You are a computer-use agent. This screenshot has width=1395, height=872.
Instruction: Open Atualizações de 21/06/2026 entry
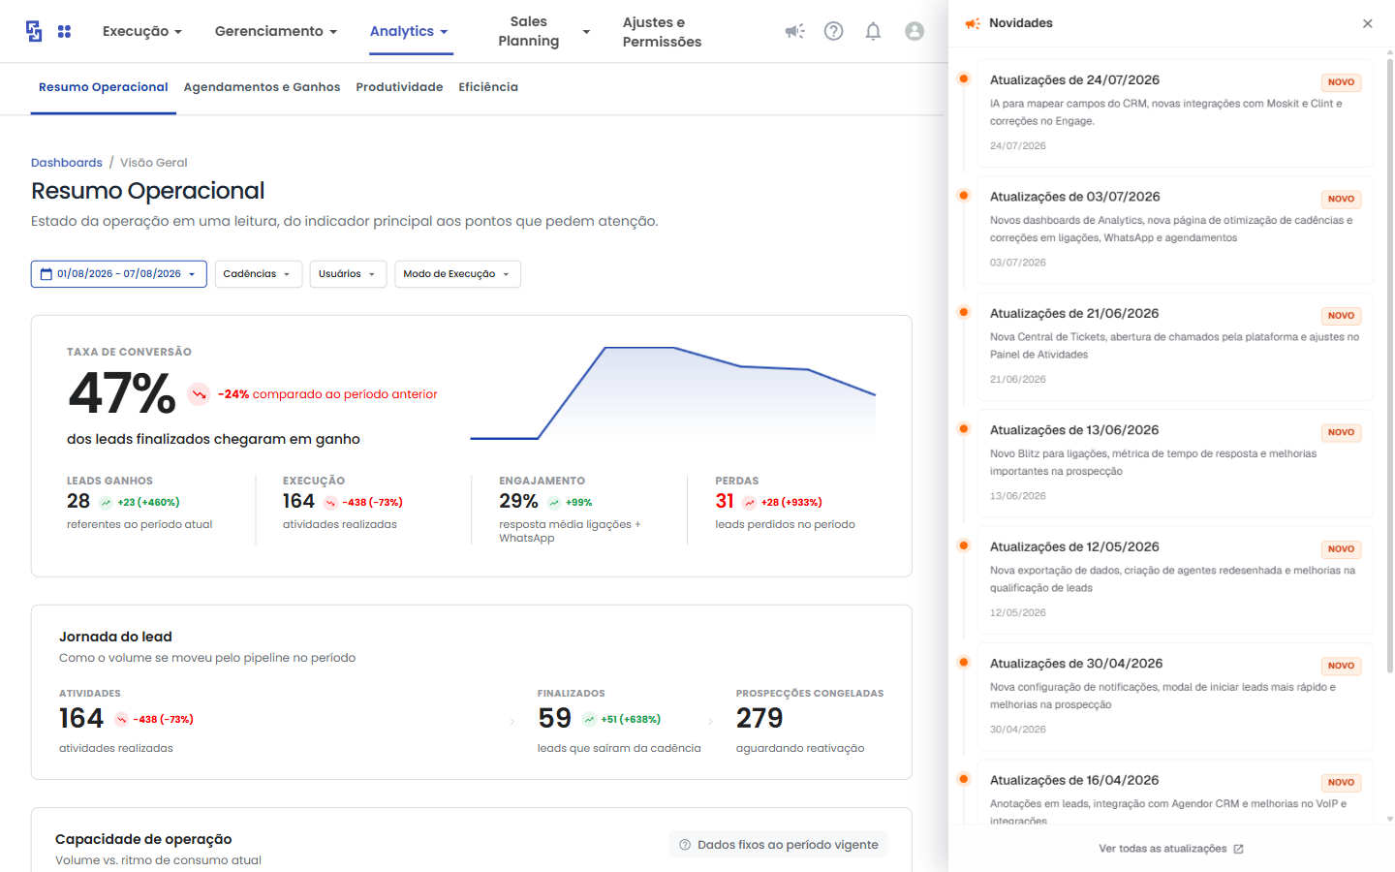[1176, 347]
